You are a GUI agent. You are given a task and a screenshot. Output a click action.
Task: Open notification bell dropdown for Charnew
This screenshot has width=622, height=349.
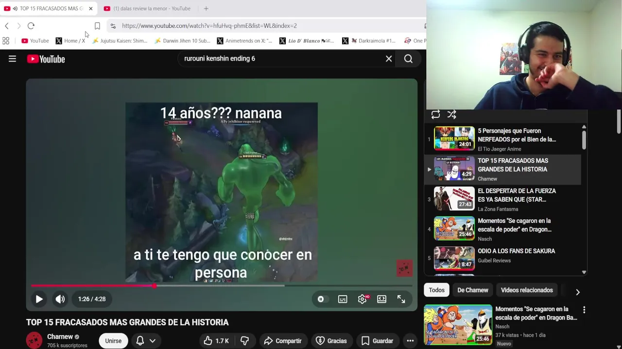click(x=146, y=341)
